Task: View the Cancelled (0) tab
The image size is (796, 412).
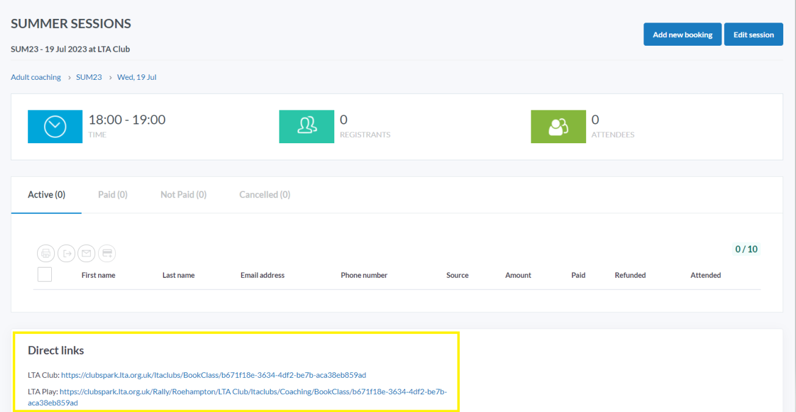Action: click(265, 195)
